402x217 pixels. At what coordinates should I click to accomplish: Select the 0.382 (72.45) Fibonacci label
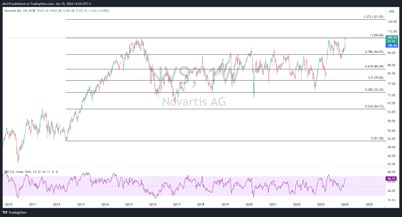374,90
